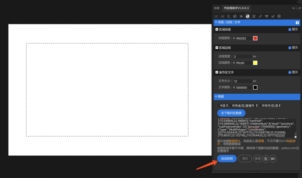Open the 中国 country dropdown
The width and height of the screenshot is (302, 178).
(223, 106)
